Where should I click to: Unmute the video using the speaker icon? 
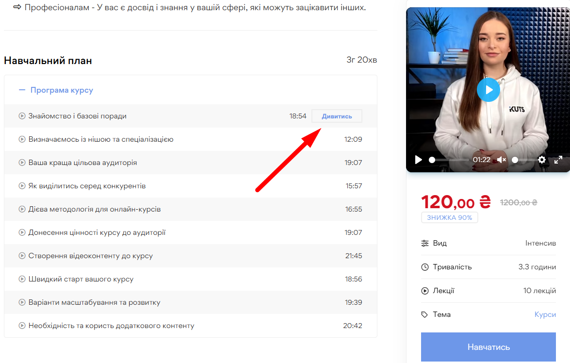[x=502, y=160]
